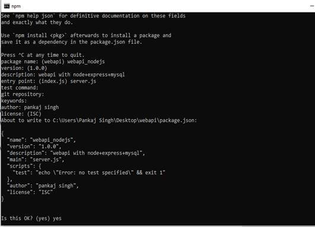The image size is (315, 227).
Task: Minimize the npm console window
Action: click(312, 6)
